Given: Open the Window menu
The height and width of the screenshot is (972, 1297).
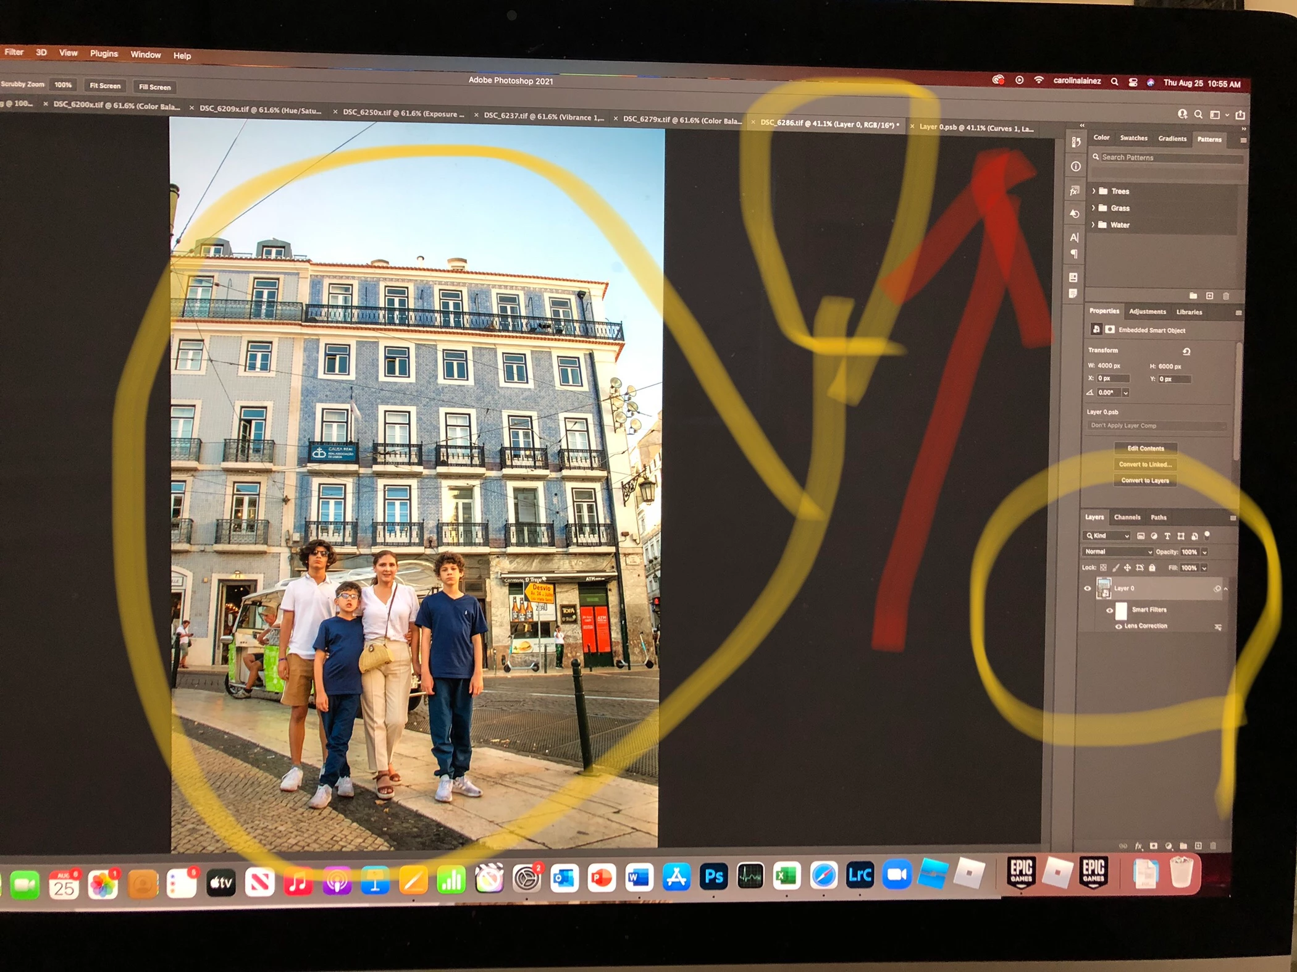Looking at the screenshot, I should tap(145, 55).
